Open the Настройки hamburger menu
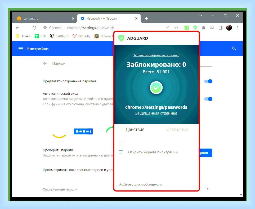 (20, 49)
